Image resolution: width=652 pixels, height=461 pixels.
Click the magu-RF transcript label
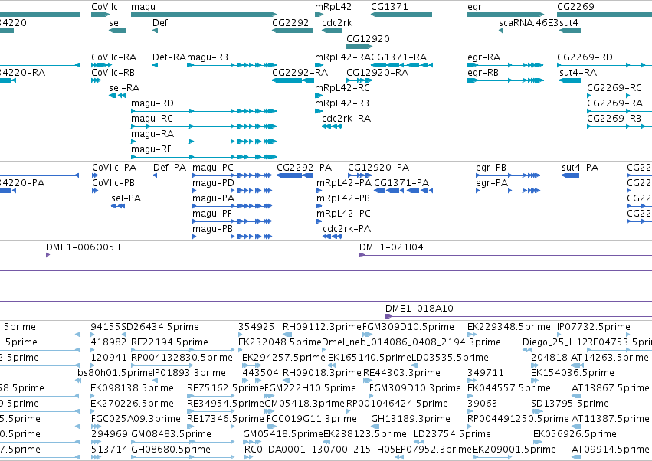(151, 149)
